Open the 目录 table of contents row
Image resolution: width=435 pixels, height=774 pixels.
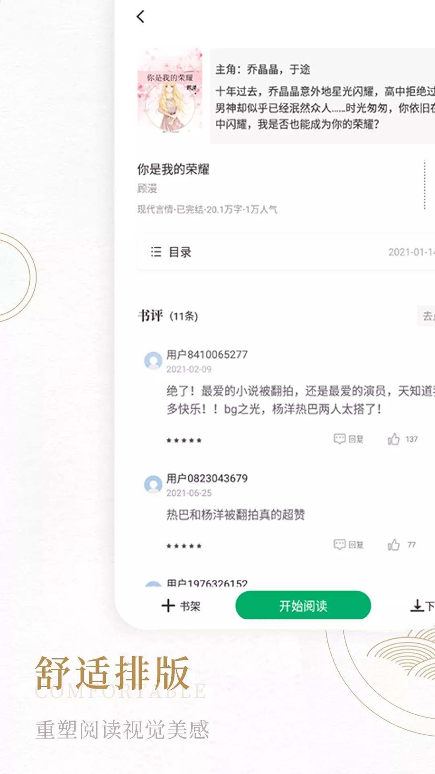(286, 252)
